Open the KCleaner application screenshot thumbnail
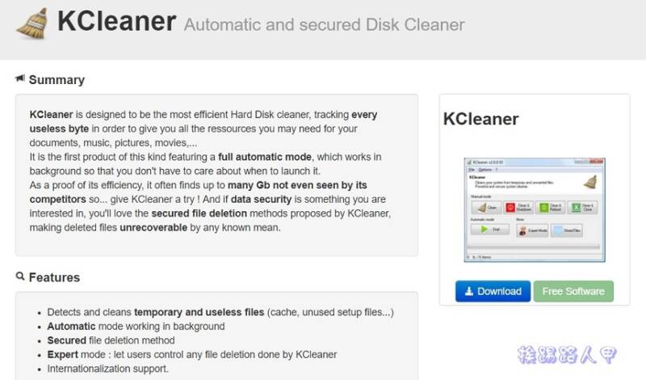The width and height of the screenshot is (646, 380). tap(535, 209)
